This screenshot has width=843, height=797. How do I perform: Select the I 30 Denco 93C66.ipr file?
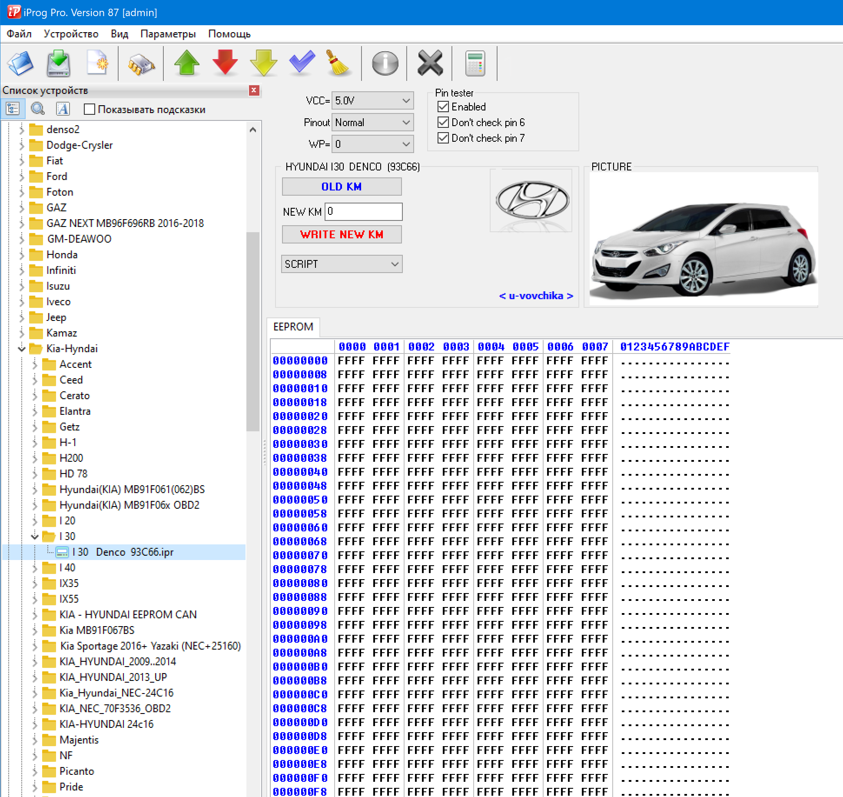123,552
